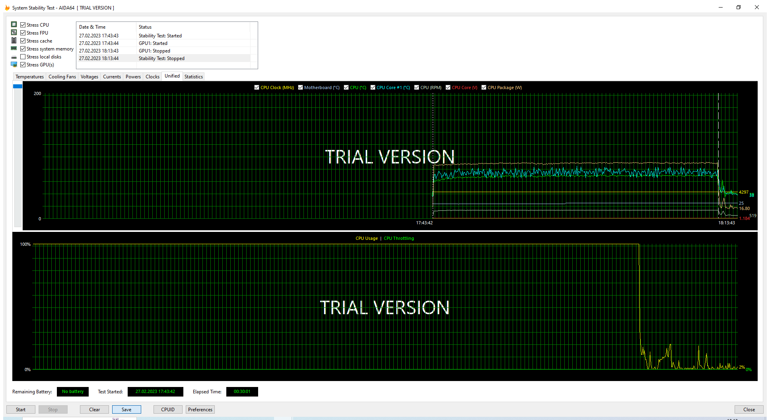
Task: Show the Cooling Fans tab
Action: tap(62, 77)
